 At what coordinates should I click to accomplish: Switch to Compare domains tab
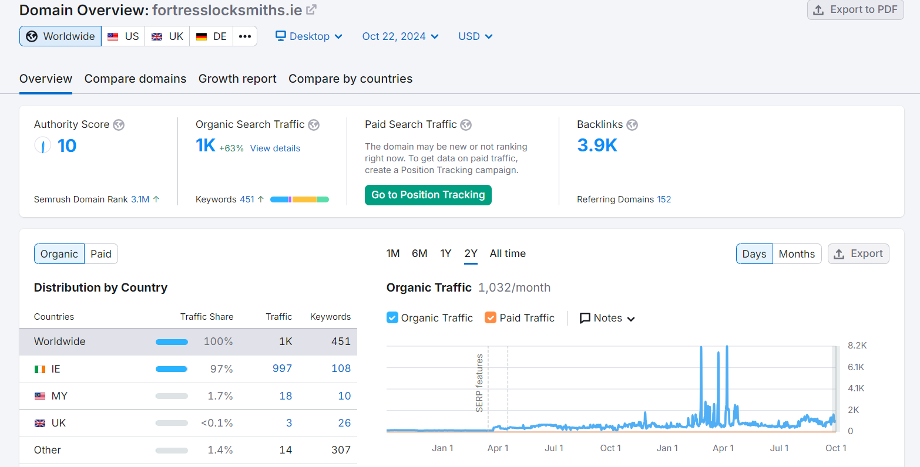(x=135, y=79)
